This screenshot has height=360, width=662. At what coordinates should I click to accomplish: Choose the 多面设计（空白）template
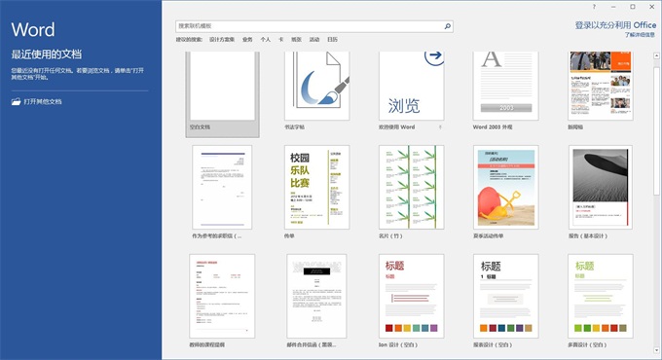click(x=601, y=296)
